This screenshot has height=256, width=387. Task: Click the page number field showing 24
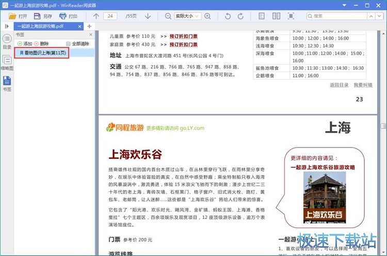110,16
